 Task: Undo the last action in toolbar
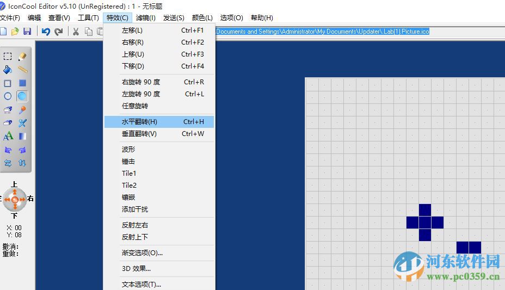tap(46, 31)
